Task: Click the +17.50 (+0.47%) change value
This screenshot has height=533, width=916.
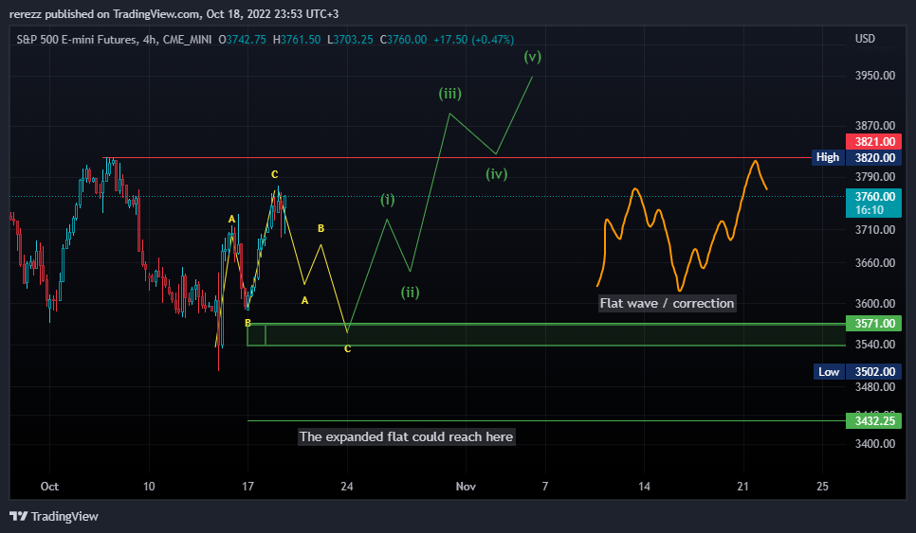Action: [474, 40]
